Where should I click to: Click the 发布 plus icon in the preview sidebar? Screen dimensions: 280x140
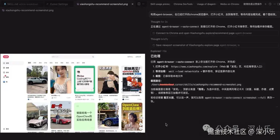[x=4, y=72]
